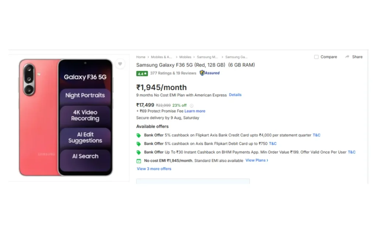
Task: Click green tag icon of Axis Credit Card offer
Action: 139,135
